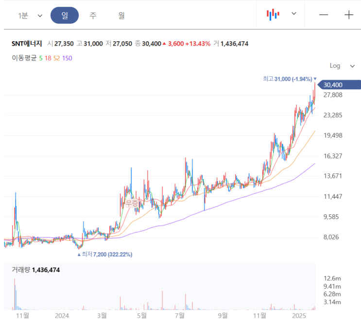Click the 최고 31,000 high price label
This screenshot has height=326, width=361.
pyautogui.click(x=290, y=79)
